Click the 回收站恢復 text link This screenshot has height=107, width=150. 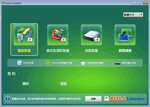click(28, 63)
